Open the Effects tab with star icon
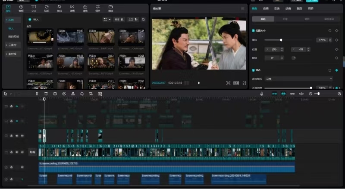The height and width of the screenshot is (189, 345). click(60, 8)
